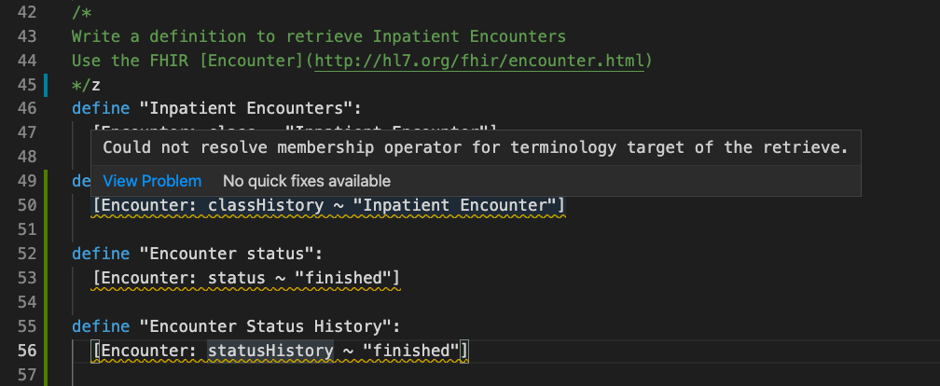The height and width of the screenshot is (386, 940).
Task: Click the stray z after the comment end
Action: (x=96, y=85)
